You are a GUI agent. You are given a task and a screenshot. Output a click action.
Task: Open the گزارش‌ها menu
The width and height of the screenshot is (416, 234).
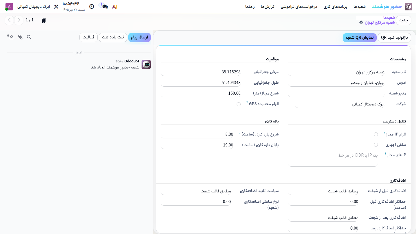[268, 7]
